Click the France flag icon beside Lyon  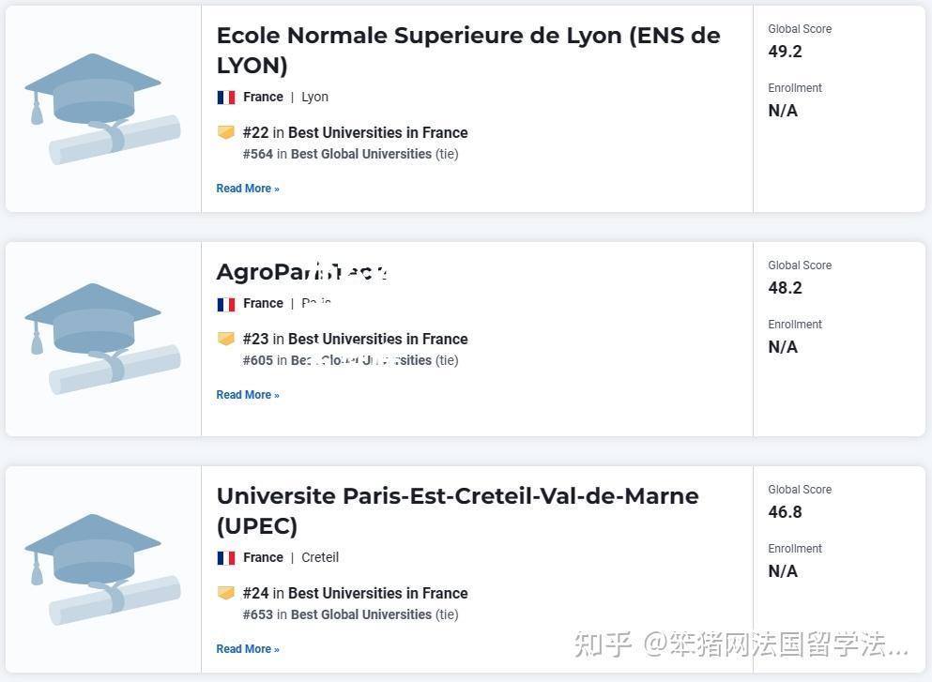coord(226,97)
